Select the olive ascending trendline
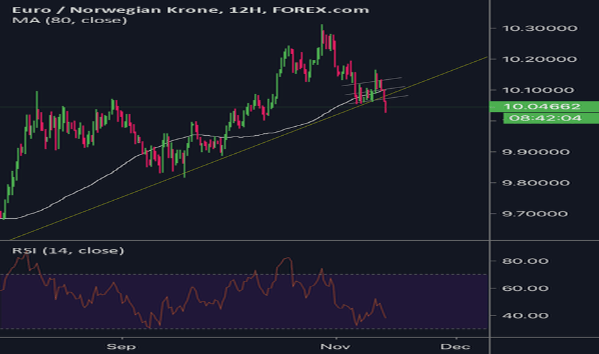Image resolution: width=599 pixels, height=354 pixels. tap(248, 149)
